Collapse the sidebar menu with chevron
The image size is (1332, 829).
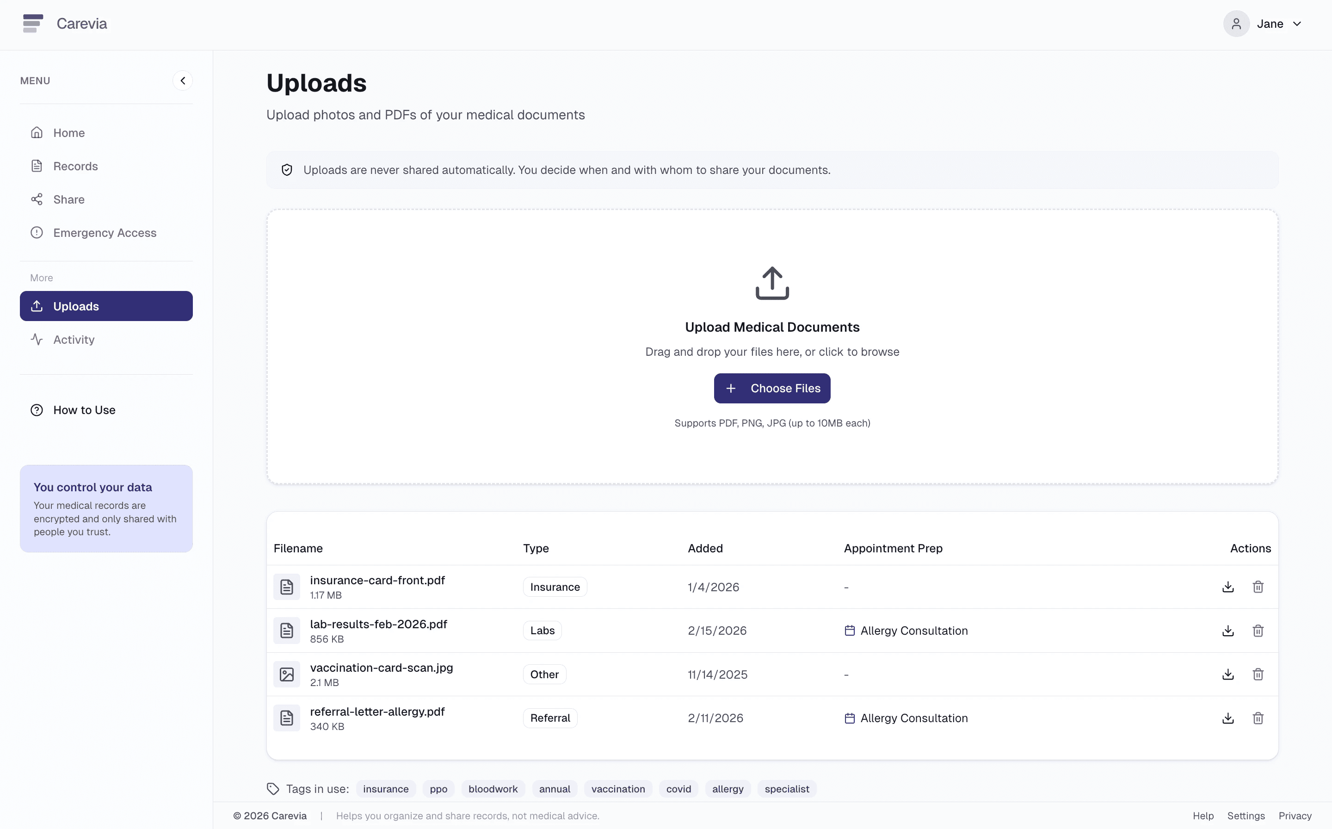[x=183, y=80]
